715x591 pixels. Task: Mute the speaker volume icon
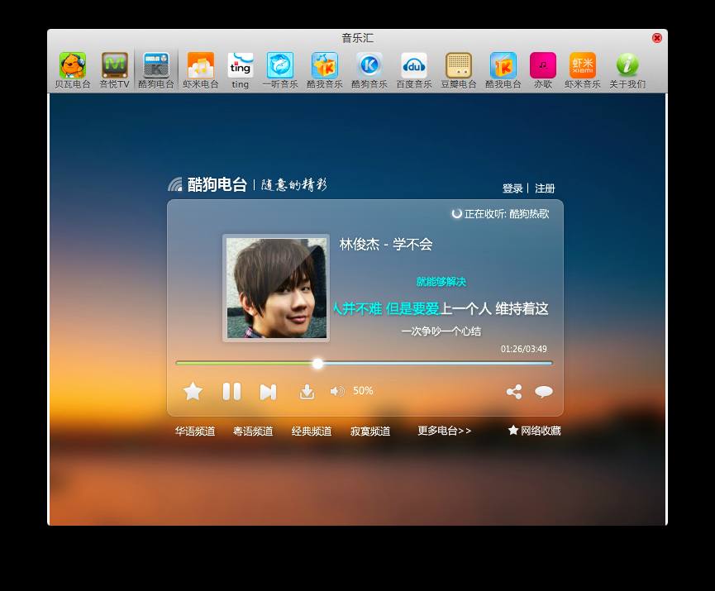[x=337, y=391]
